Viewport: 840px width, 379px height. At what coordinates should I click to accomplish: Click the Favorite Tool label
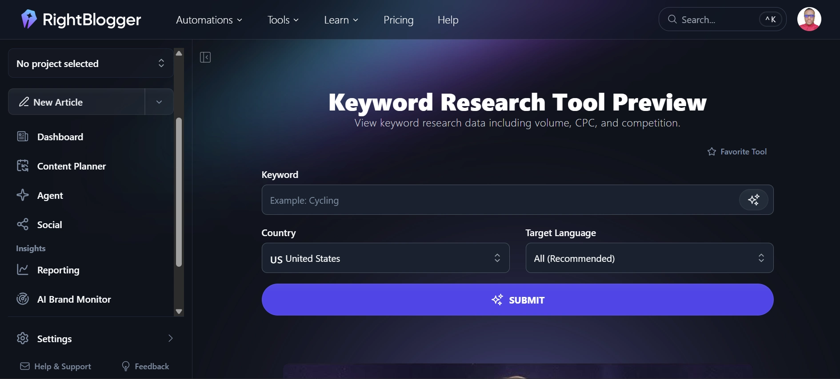[x=744, y=152]
